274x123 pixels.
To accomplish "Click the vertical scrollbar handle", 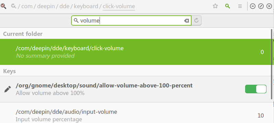I will tap(272, 64).
